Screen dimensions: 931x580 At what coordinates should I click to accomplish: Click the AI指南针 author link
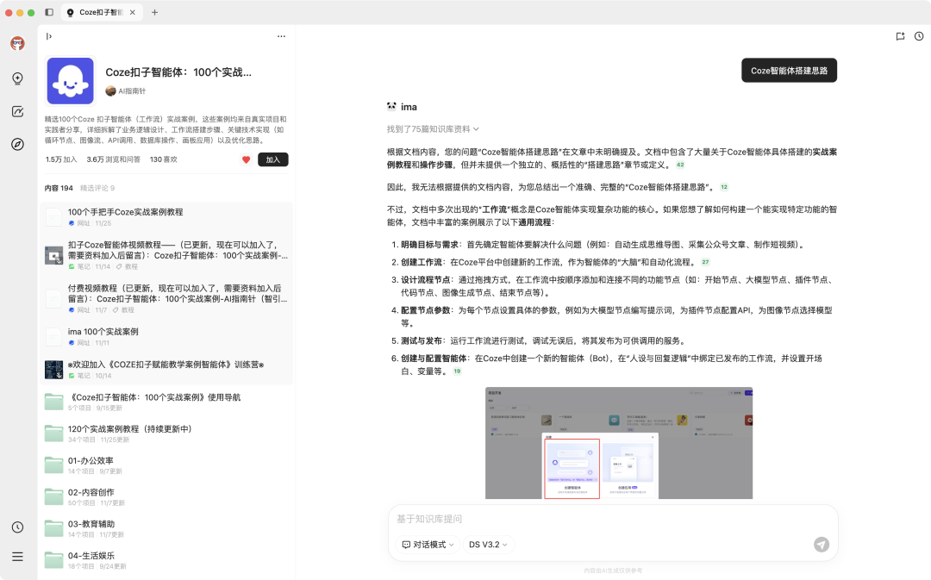126,90
